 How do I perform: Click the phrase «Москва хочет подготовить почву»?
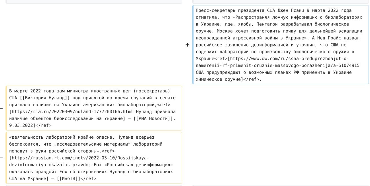point(256,31)
